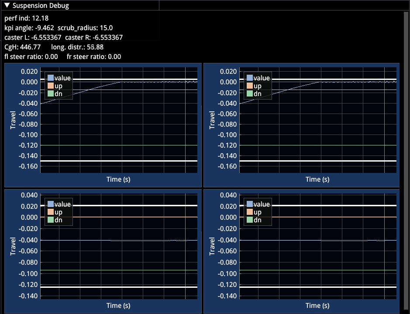Click the orange up line at 0.000 in the lower-left plot
The width and height of the screenshot is (410, 314).
point(119,217)
